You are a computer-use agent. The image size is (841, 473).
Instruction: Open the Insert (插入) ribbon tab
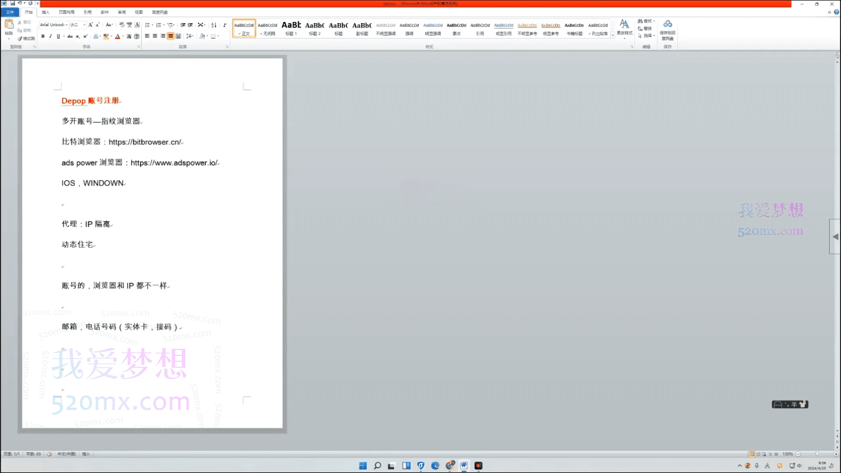click(x=46, y=12)
